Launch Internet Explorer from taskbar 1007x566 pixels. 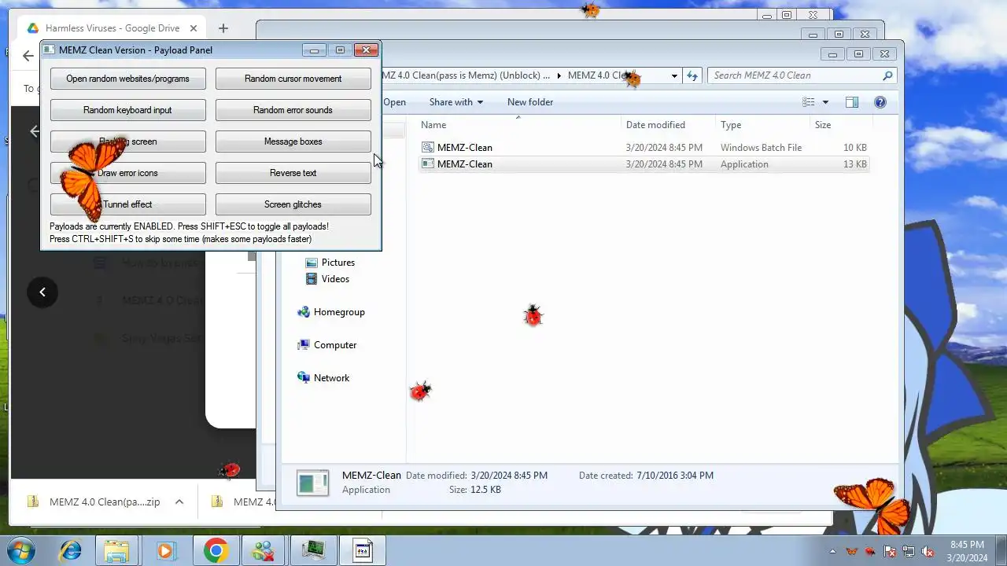[x=71, y=550]
